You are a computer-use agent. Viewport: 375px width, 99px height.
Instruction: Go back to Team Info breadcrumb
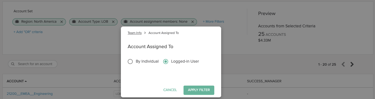point(135,33)
